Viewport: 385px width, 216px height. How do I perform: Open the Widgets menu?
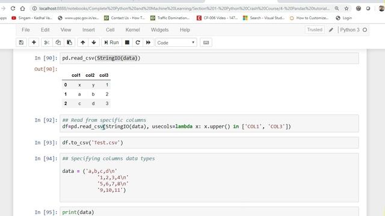click(159, 30)
